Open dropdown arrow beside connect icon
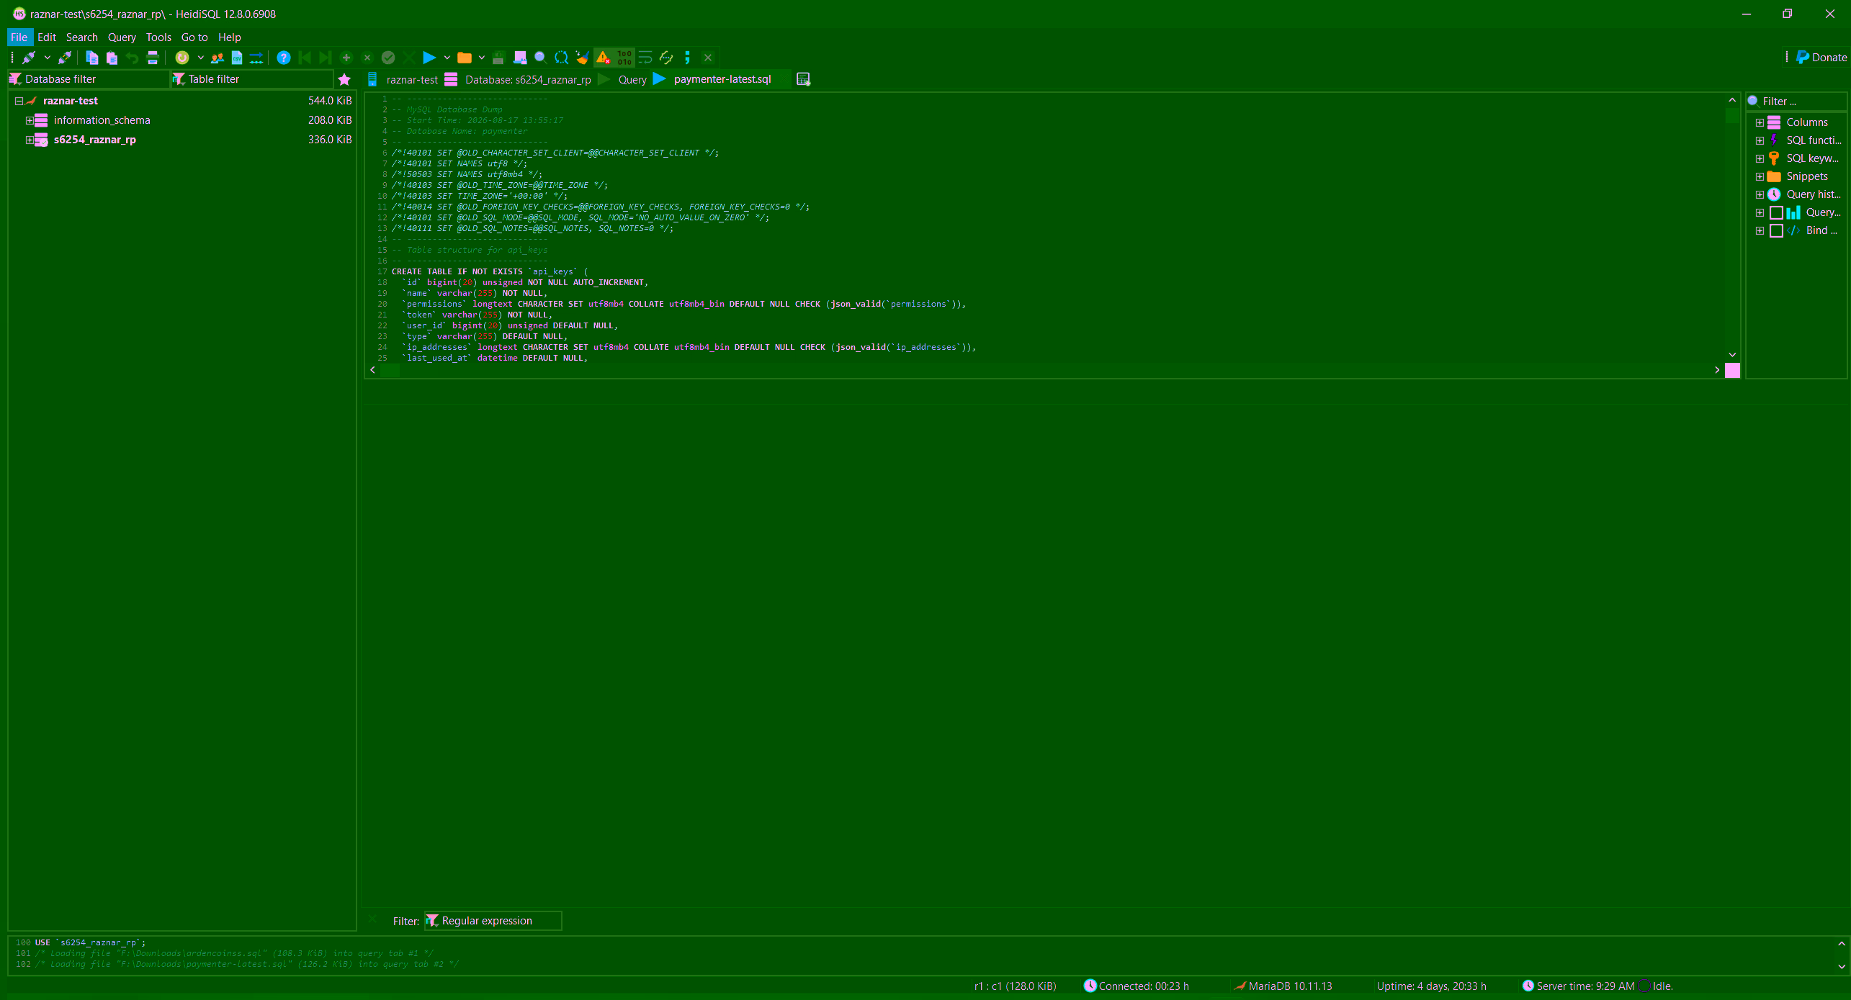This screenshot has width=1851, height=1000. (x=47, y=58)
